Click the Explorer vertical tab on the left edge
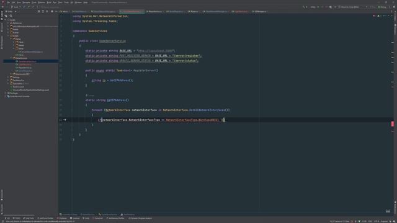 tap(1, 15)
